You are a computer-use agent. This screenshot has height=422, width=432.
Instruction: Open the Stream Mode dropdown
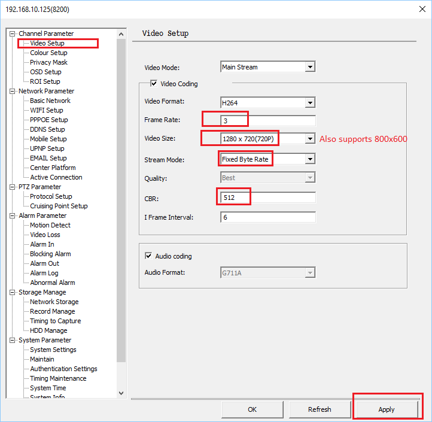click(309, 159)
